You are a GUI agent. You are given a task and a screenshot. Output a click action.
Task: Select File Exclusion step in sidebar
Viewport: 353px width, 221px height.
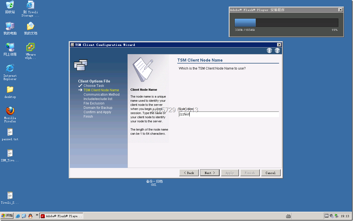click(x=94, y=103)
